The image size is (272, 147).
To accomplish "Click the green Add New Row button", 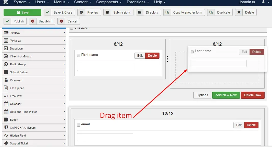I will pyautogui.click(x=226, y=95).
